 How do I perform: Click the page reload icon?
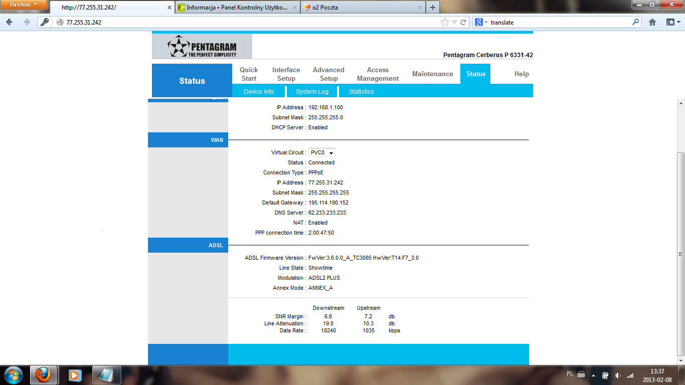point(463,22)
